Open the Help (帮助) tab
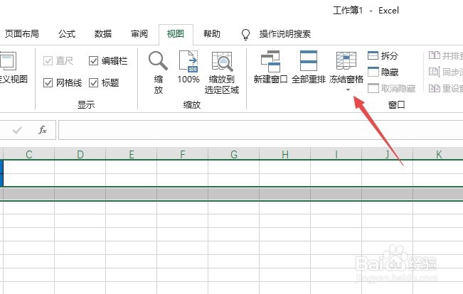 (212, 34)
